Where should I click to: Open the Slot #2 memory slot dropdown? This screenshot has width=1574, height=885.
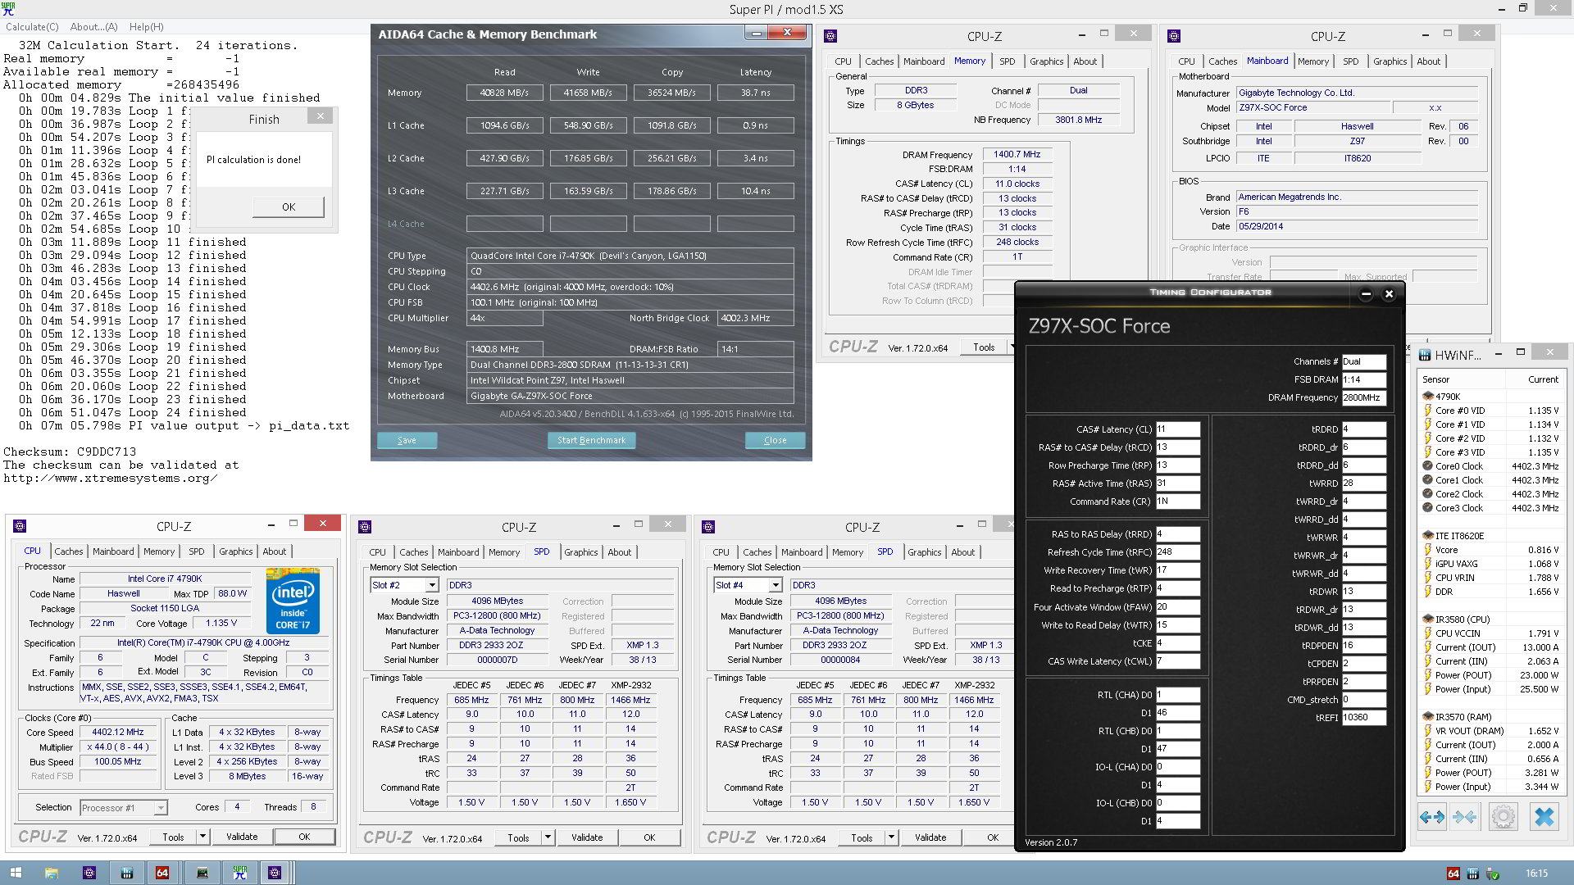click(x=432, y=585)
